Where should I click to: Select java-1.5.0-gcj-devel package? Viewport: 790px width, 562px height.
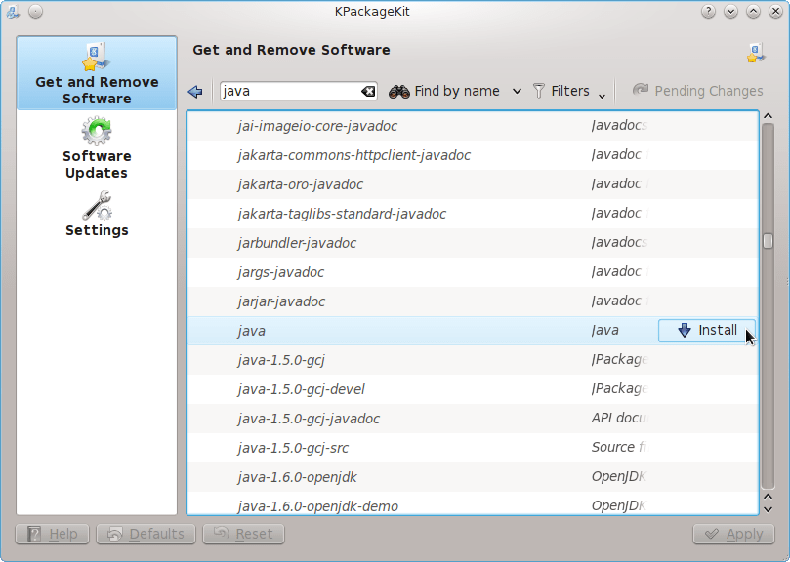click(x=473, y=389)
